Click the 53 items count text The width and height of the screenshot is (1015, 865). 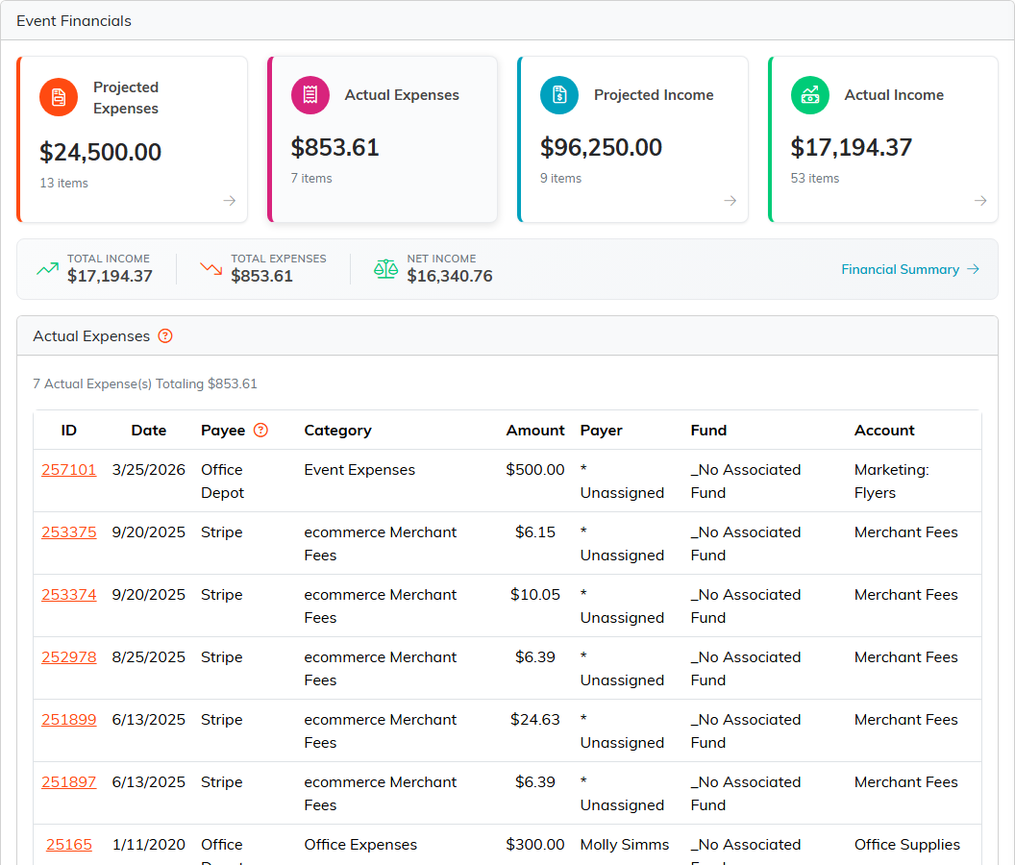815,178
